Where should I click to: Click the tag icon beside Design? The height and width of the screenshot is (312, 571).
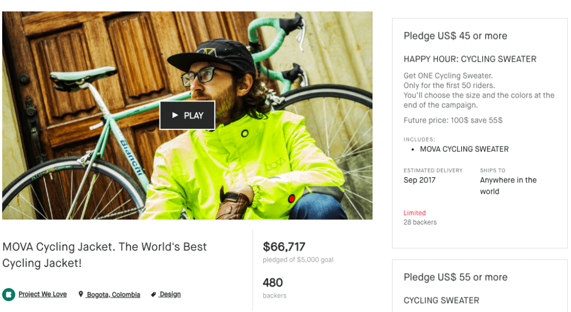(153, 294)
